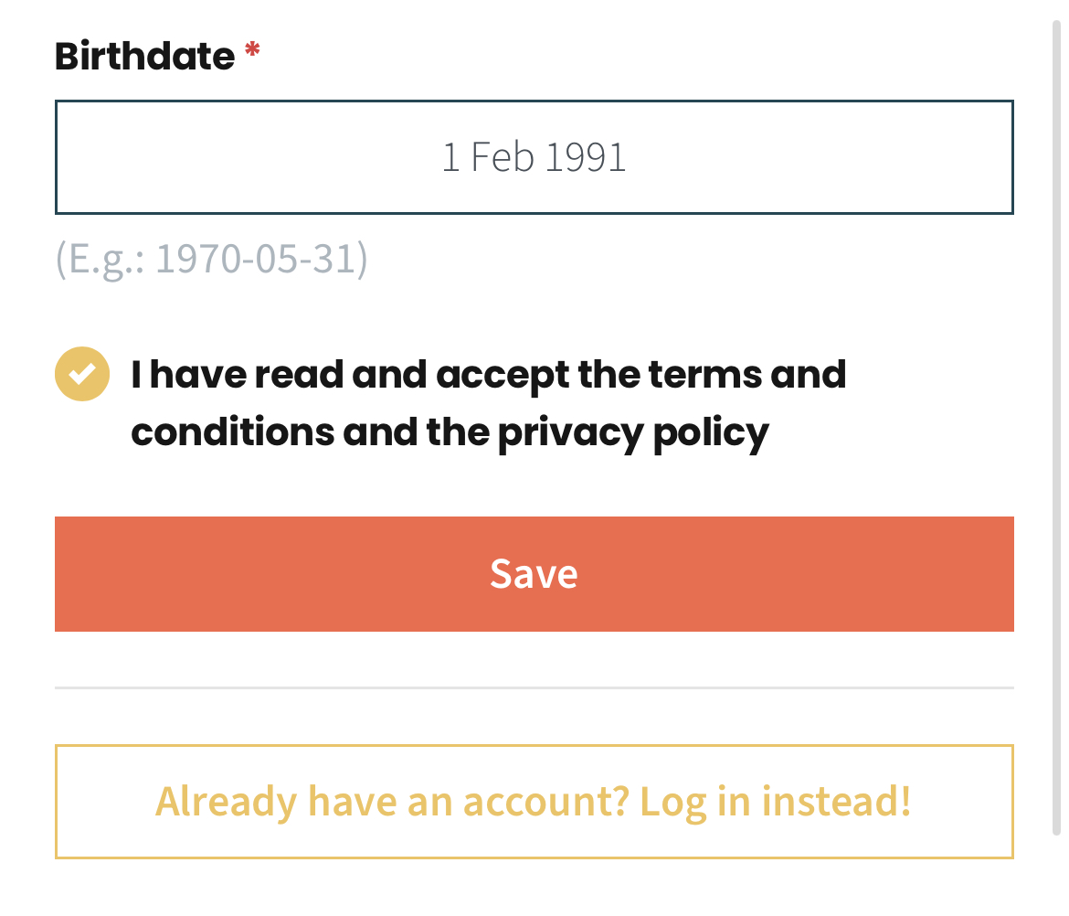Click the Birthdate input field
Viewport: 1069px width, 916px height.
[534, 157]
